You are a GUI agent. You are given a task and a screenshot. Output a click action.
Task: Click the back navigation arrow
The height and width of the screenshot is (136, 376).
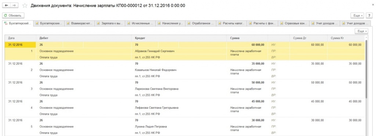(x=6, y=5)
